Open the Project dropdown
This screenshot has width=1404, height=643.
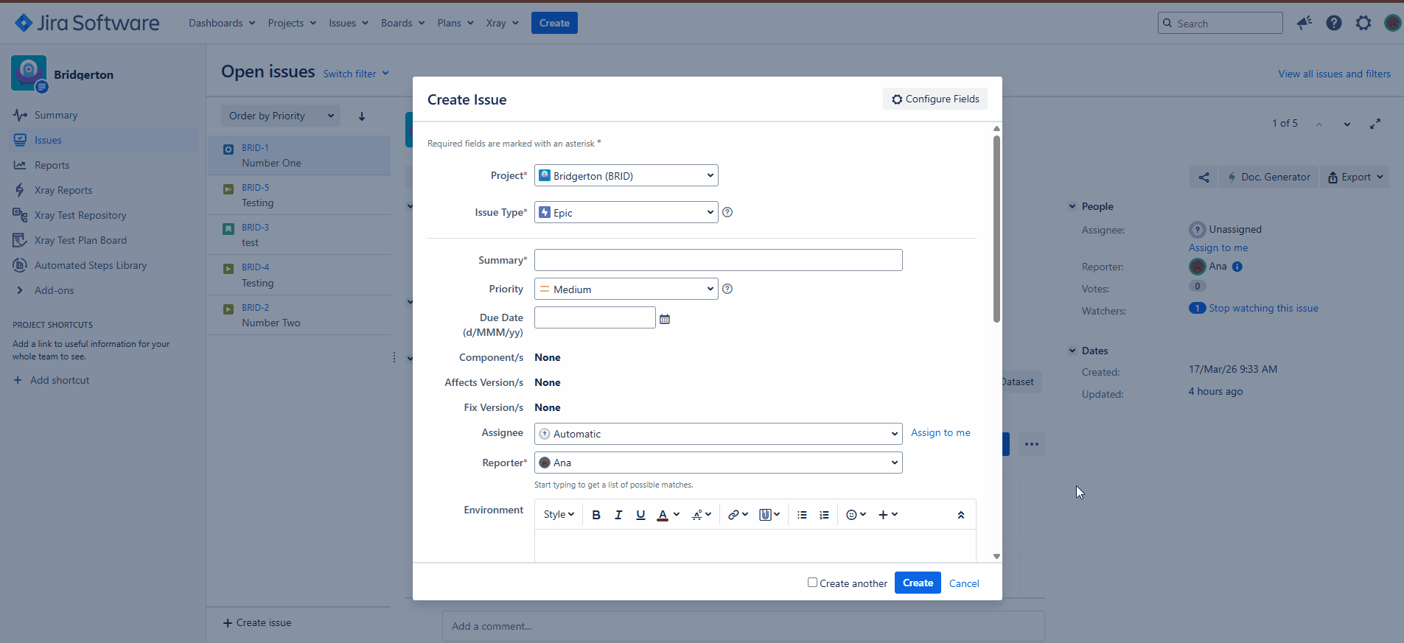point(626,175)
